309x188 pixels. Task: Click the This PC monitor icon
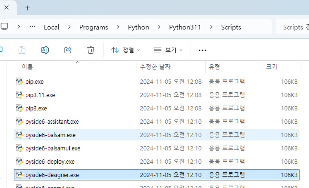point(4,27)
